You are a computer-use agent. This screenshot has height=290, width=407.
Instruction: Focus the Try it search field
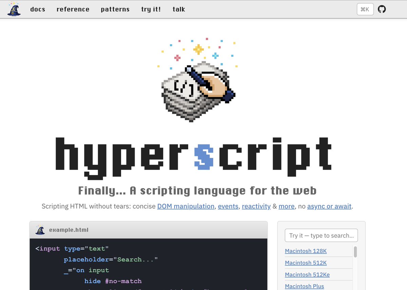tap(321, 236)
